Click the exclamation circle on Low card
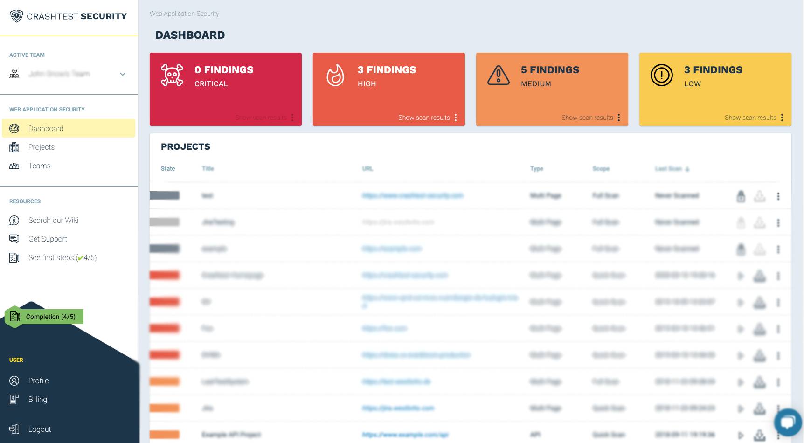The image size is (804, 443). (x=662, y=75)
